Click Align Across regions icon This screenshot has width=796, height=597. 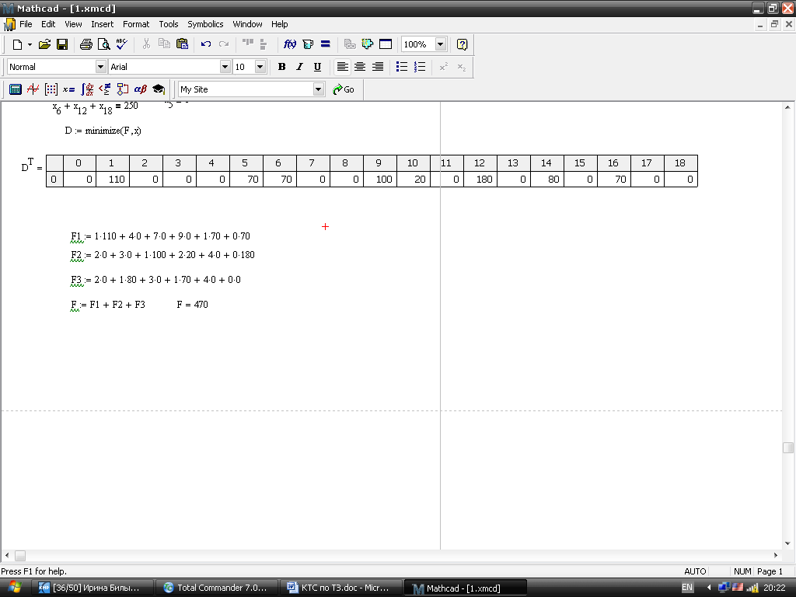248,44
